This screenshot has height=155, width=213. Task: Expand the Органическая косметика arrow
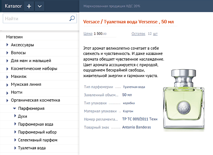point(7,100)
